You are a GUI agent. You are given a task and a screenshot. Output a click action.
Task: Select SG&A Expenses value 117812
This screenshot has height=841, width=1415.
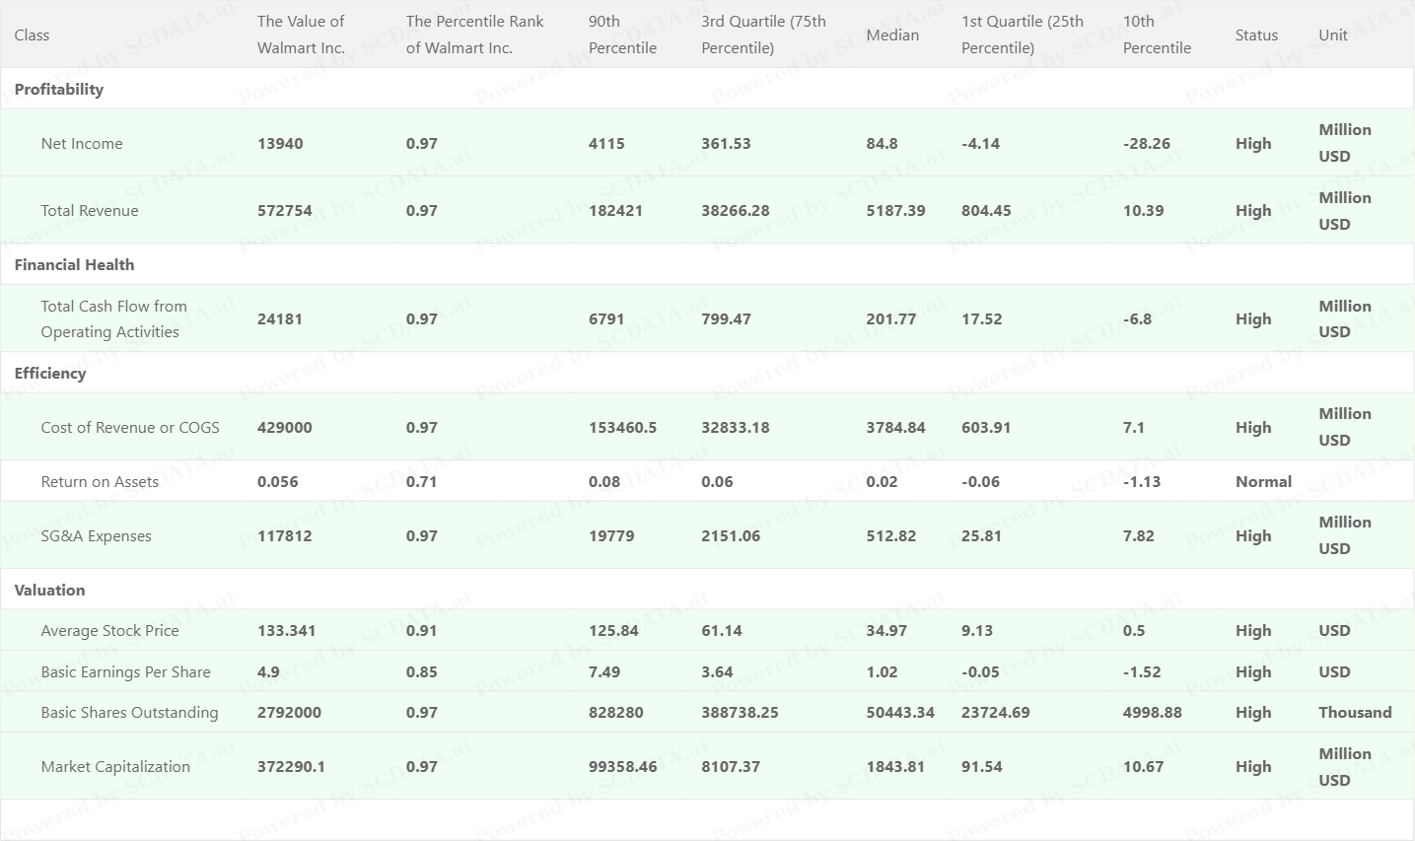click(x=285, y=535)
